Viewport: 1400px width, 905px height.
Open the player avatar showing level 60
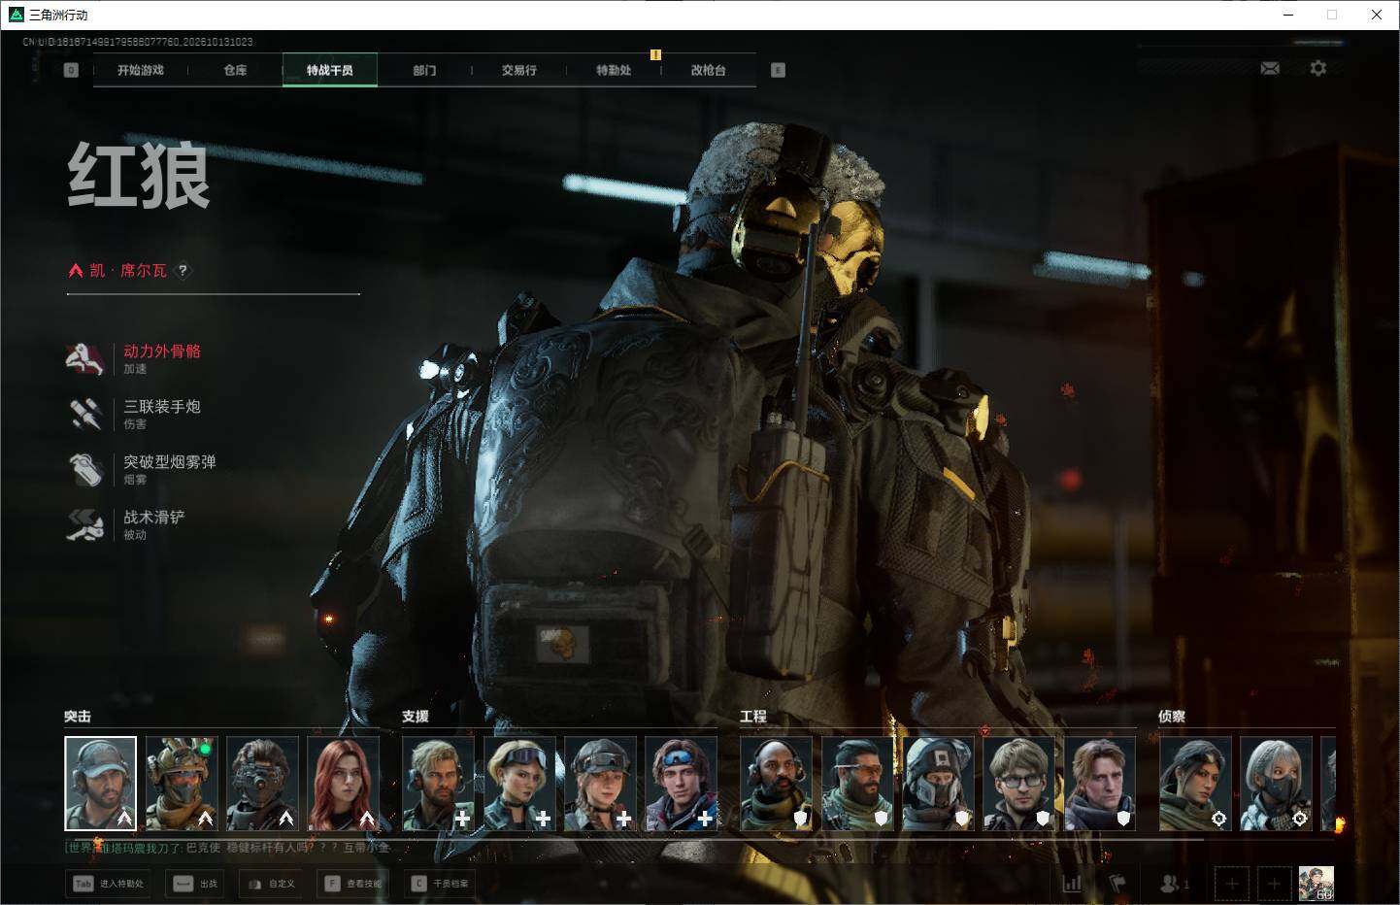1317,884
